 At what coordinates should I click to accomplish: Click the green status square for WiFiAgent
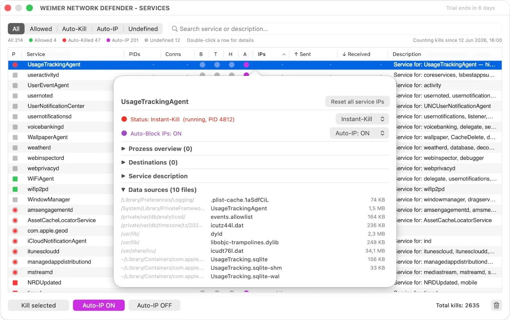[15, 179]
